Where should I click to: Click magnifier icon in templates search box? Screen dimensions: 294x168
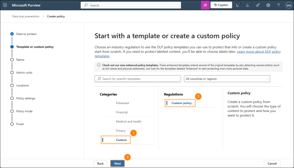click(x=99, y=79)
